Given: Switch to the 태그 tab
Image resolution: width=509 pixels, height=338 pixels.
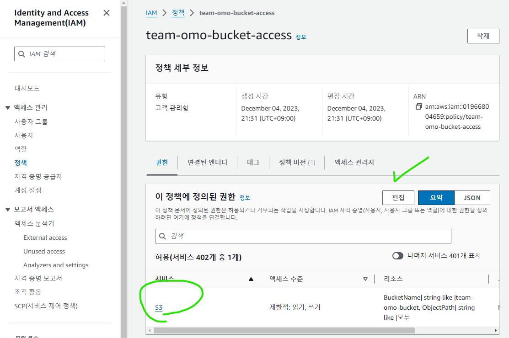Looking at the screenshot, I should tap(253, 162).
